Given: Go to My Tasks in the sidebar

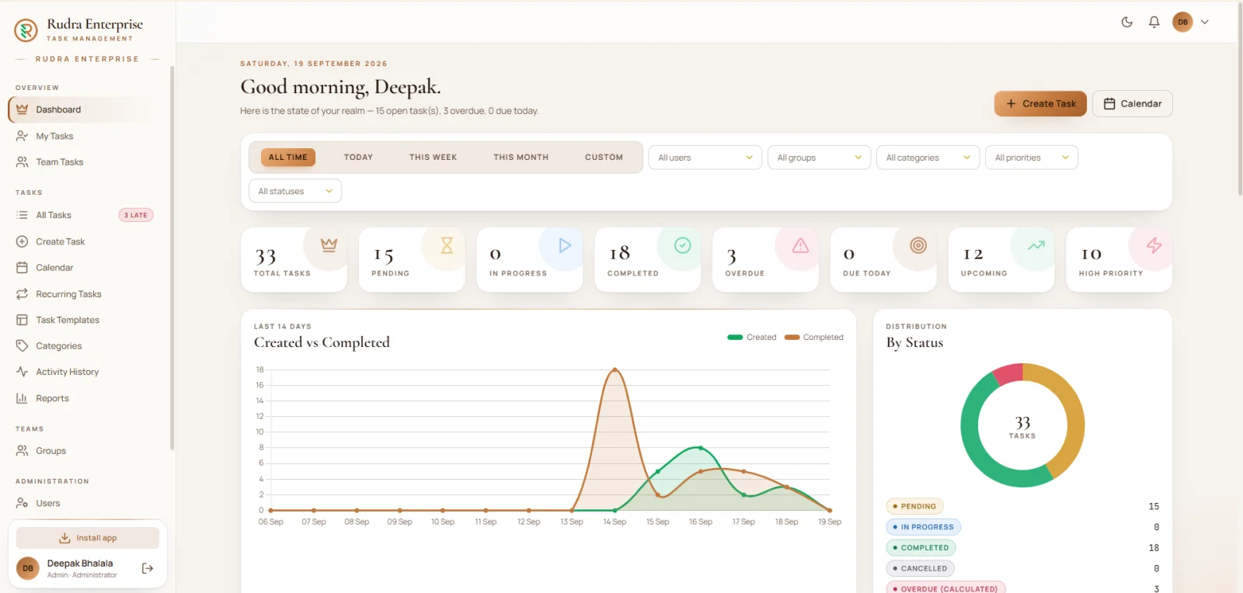Looking at the screenshot, I should pos(88,136).
